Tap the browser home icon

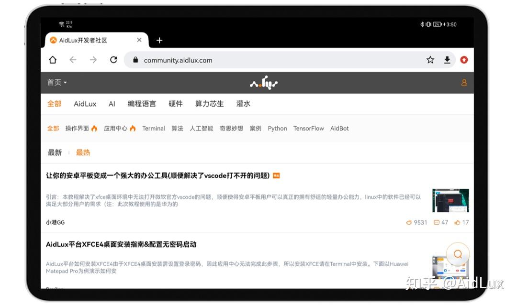pos(53,60)
